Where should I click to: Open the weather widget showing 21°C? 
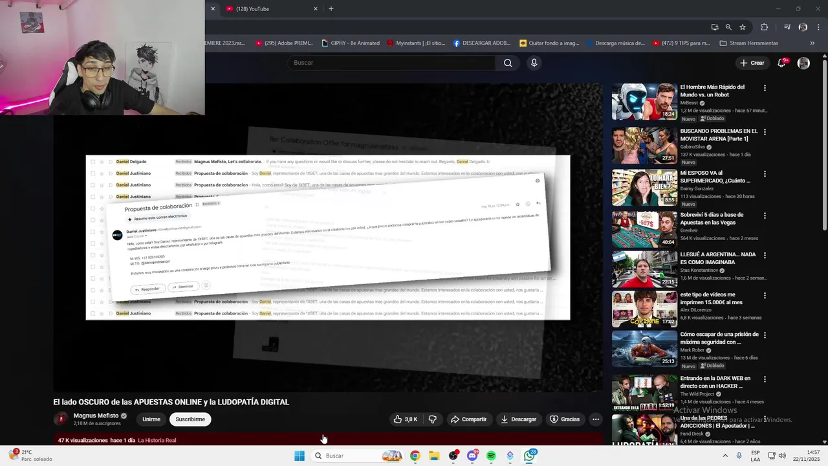point(30,456)
